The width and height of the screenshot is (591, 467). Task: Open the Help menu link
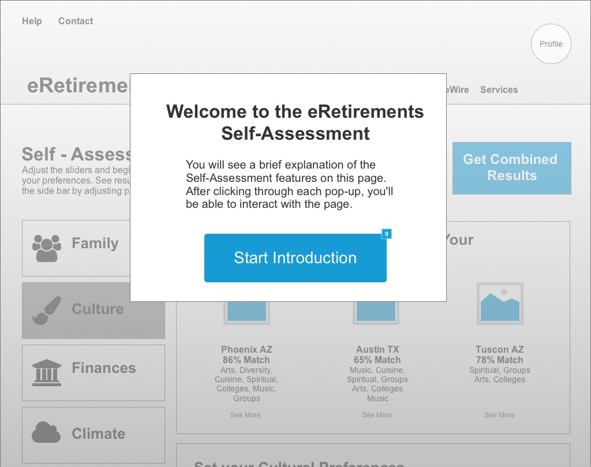[x=32, y=21]
